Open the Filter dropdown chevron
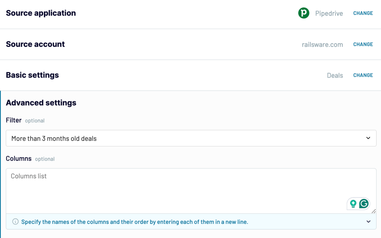 (368, 138)
